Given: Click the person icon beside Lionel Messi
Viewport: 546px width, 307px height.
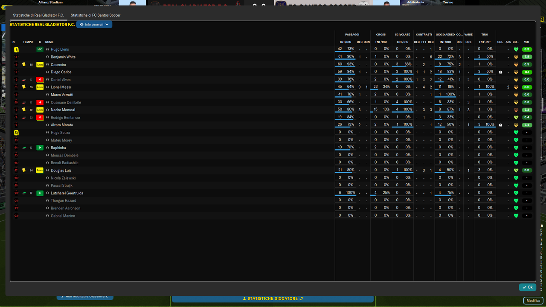Looking at the screenshot, I should (x=48, y=87).
